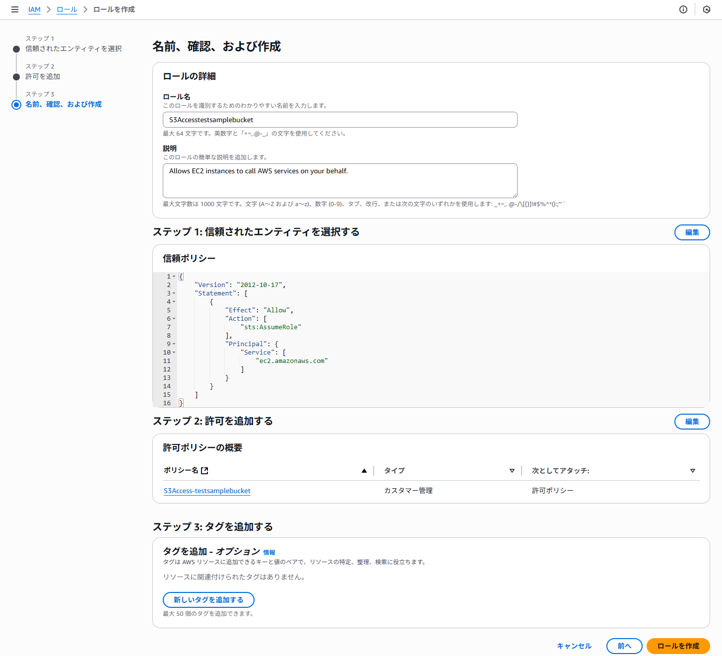This screenshot has height=656, width=722.
Task: Sort by ポリシー名 ascending triangle
Action: click(364, 471)
